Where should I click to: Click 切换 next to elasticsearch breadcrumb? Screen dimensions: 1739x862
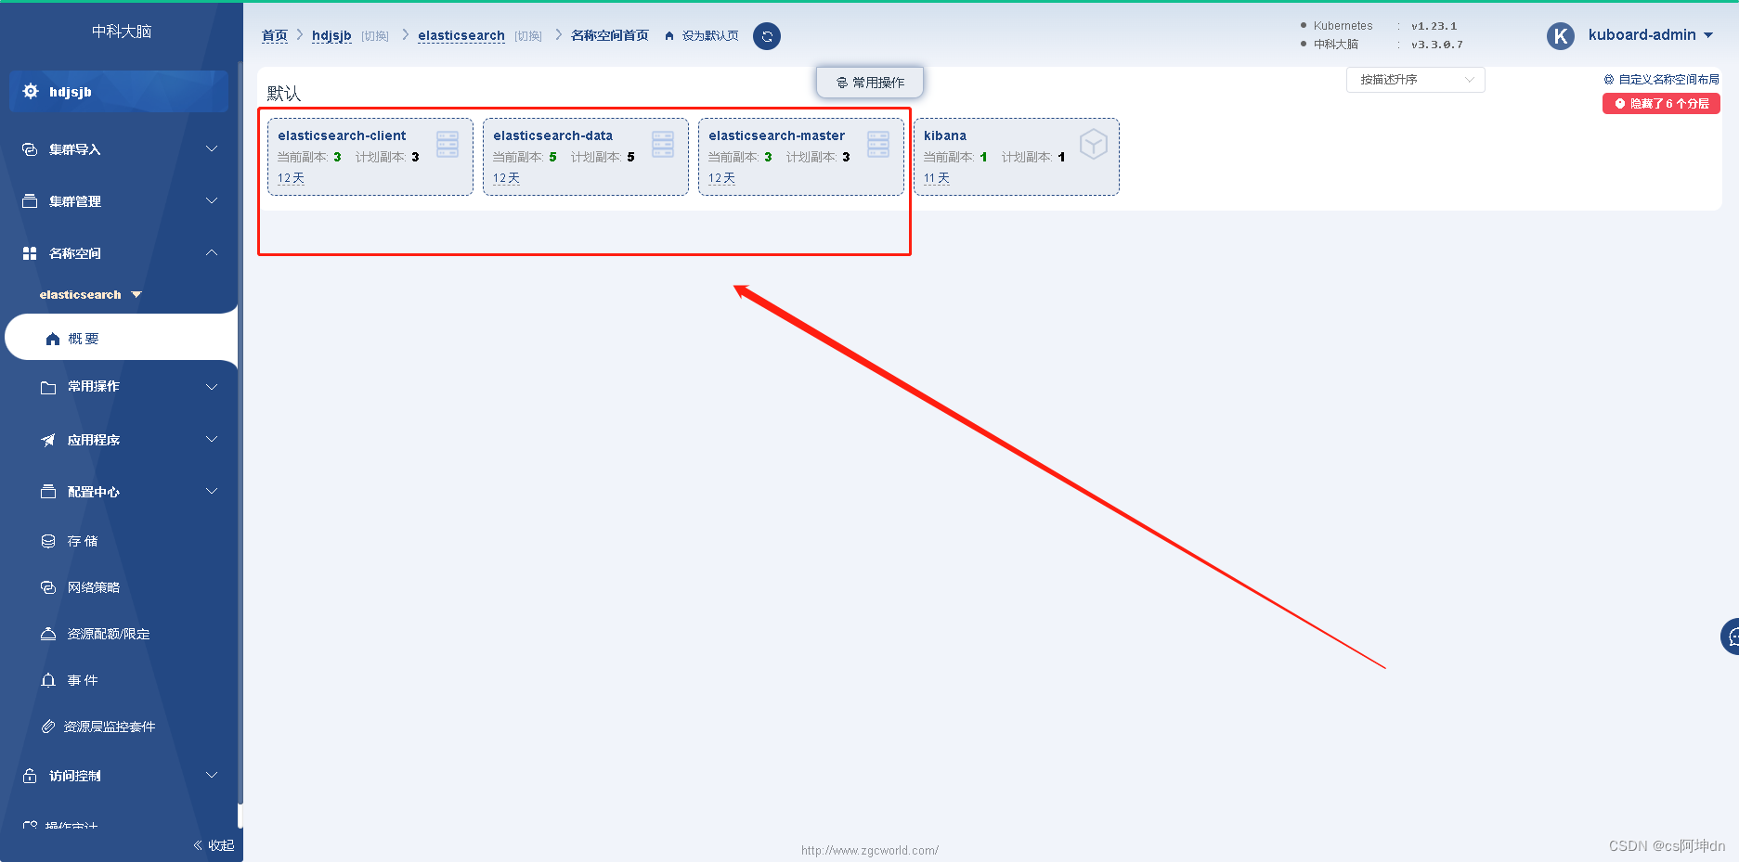click(x=528, y=36)
